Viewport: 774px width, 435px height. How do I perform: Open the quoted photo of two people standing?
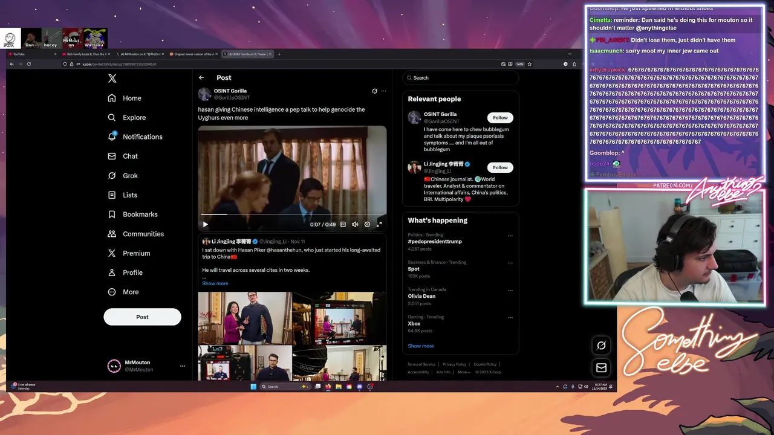(x=245, y=318)
